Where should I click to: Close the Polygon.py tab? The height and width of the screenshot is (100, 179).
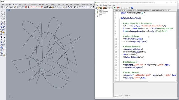(x=135, y=11)
